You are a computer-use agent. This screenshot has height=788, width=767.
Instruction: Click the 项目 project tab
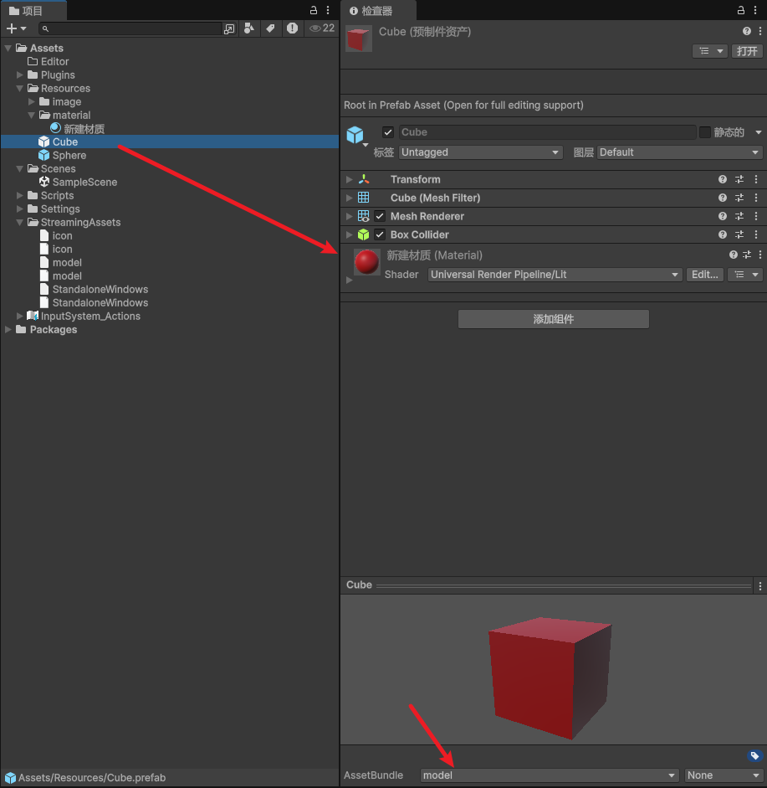tap(33, 12)
